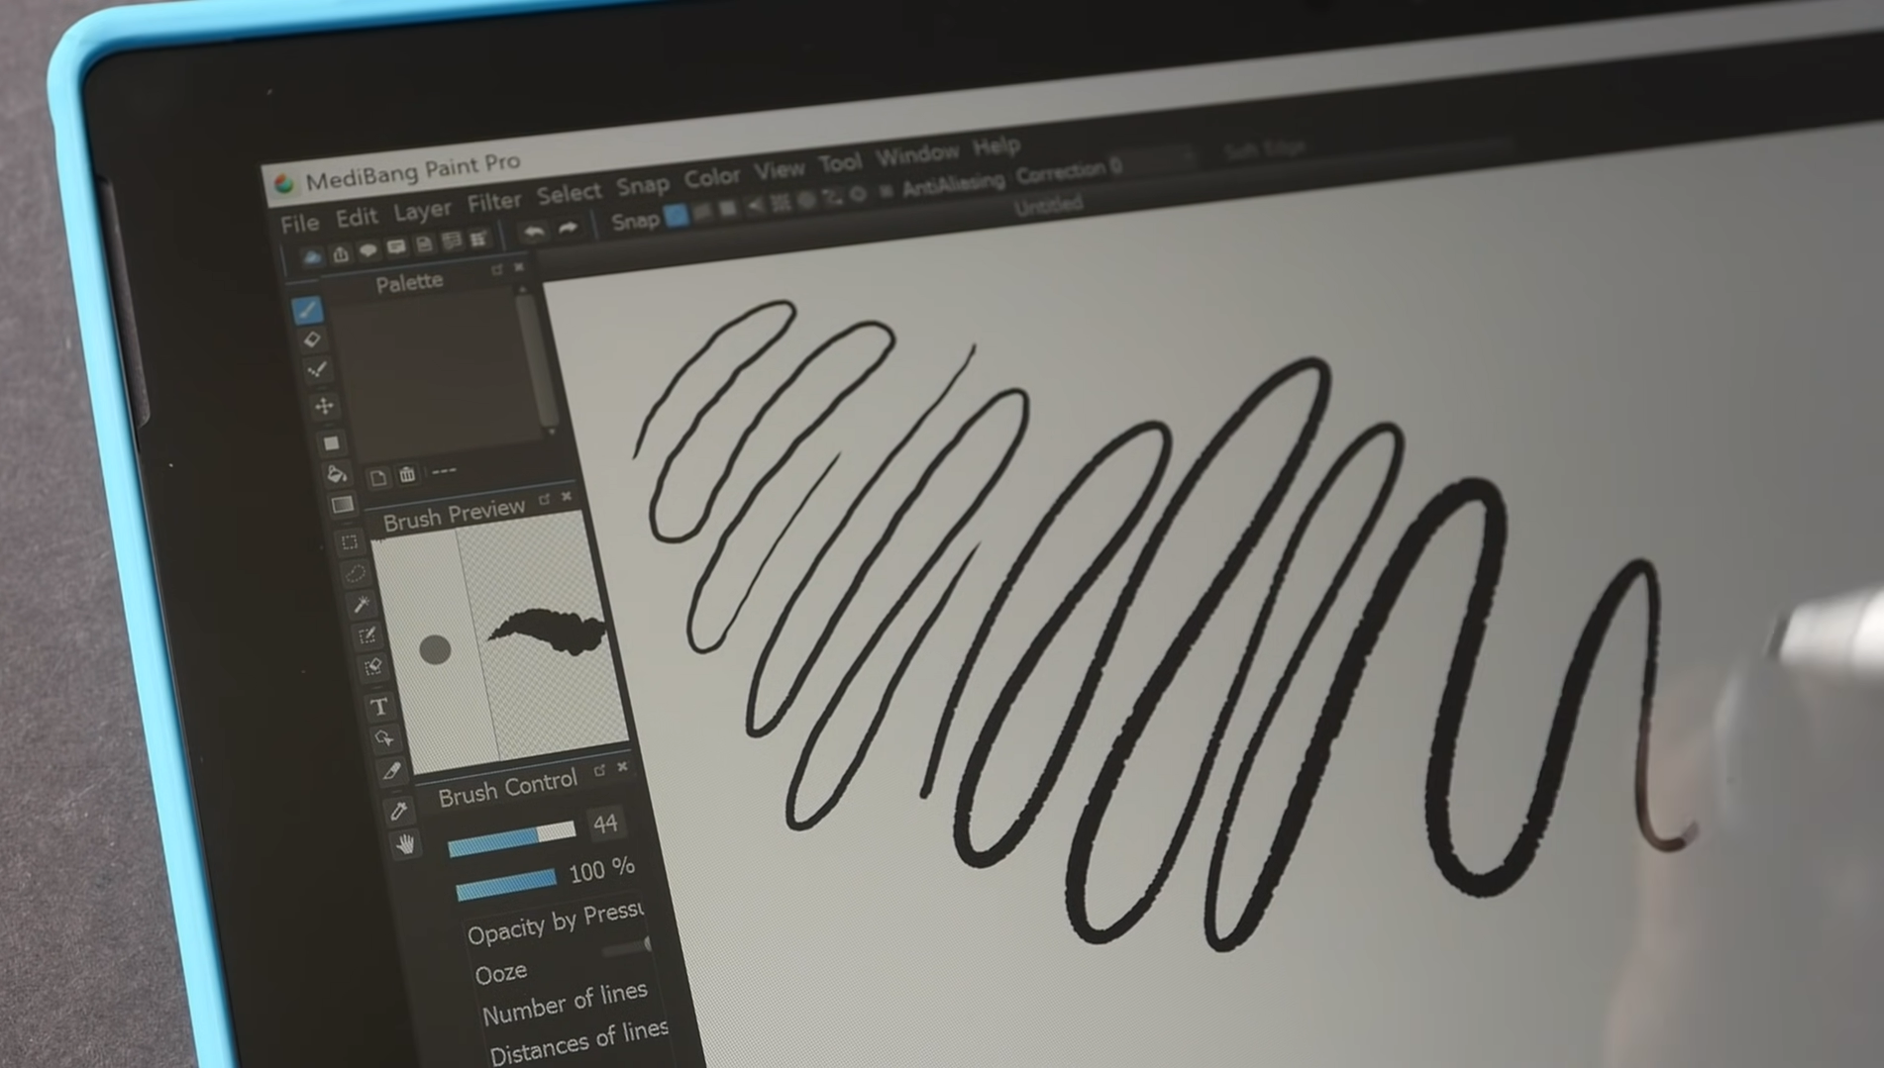Enable parallel snap guide icon
This screenshot has width=1884, height=1068.
[703, 211]
